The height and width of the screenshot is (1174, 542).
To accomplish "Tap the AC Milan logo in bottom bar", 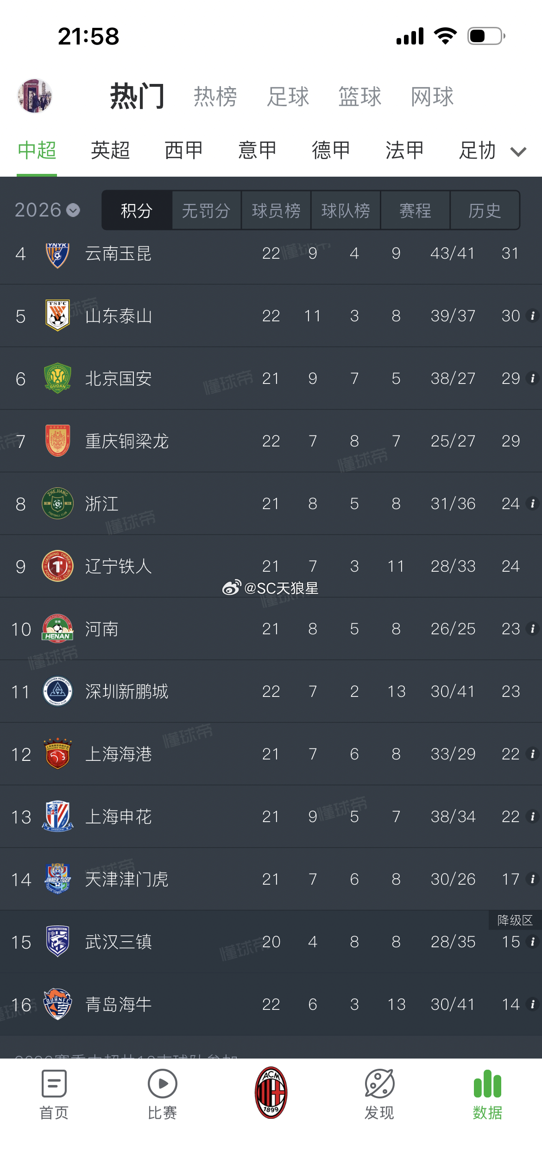I will (271, 1093).
